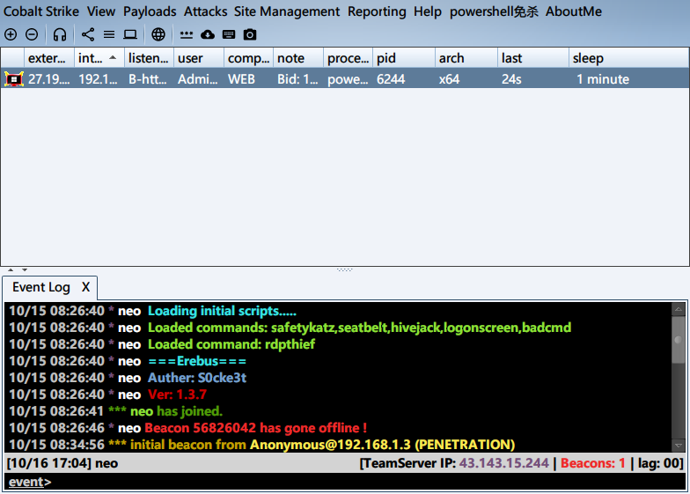Sort by the sleep column header
The width and height of the screenshot is (690, 494).
tap(628, 58)
